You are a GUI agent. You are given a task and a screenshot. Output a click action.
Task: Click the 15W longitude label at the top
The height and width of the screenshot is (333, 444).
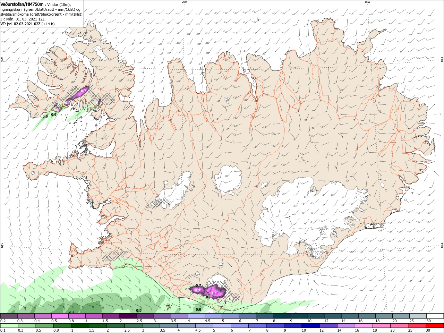click(367, 1)
